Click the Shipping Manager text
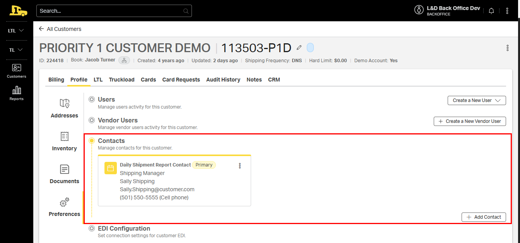The width and height of the screenshot is (520, 243). pyautogui.click(x=142, y=173)
